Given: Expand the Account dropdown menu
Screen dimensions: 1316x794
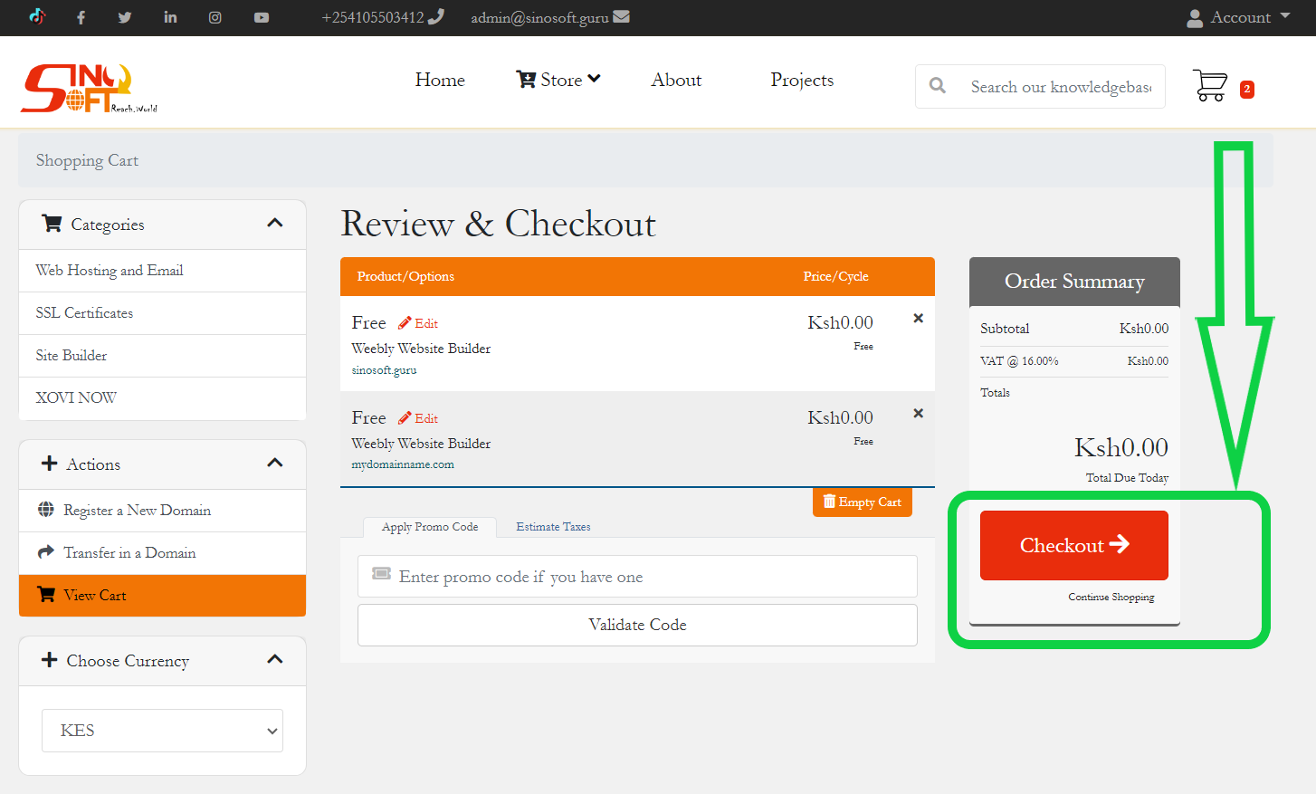Looking at the screenshot, I should [1239, 17].
